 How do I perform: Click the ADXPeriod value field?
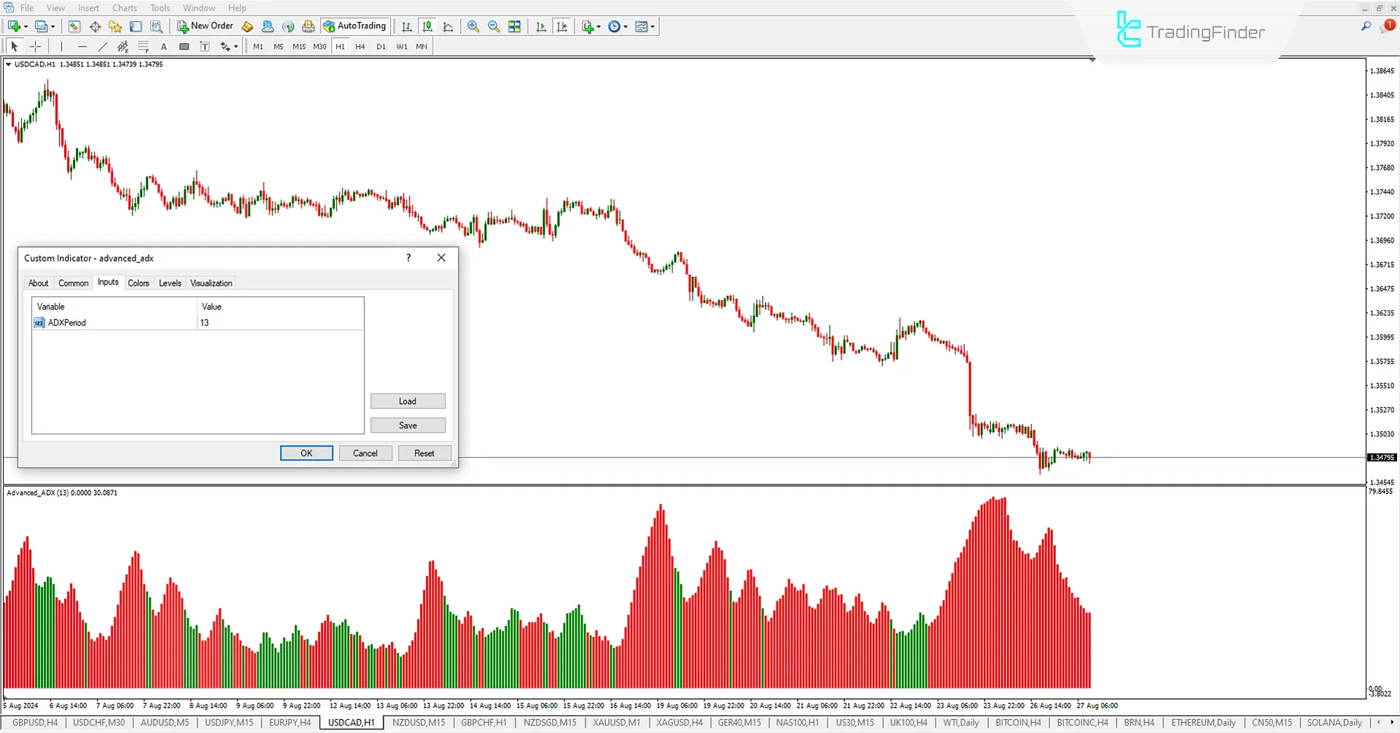(279, 323)
